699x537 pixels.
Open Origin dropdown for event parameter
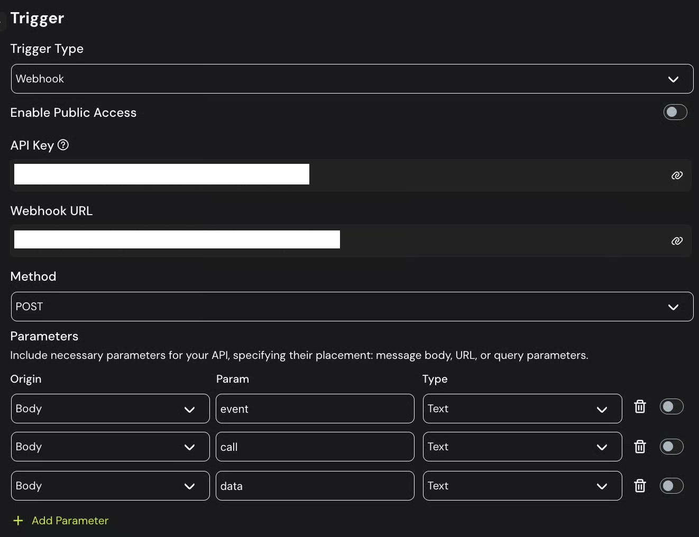pos(110,409)
